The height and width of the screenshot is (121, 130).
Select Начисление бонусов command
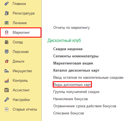[x=71, y=99]
